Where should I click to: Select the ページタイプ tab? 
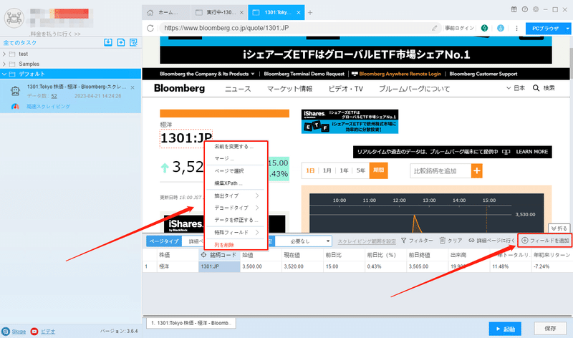tap(164, 241)
